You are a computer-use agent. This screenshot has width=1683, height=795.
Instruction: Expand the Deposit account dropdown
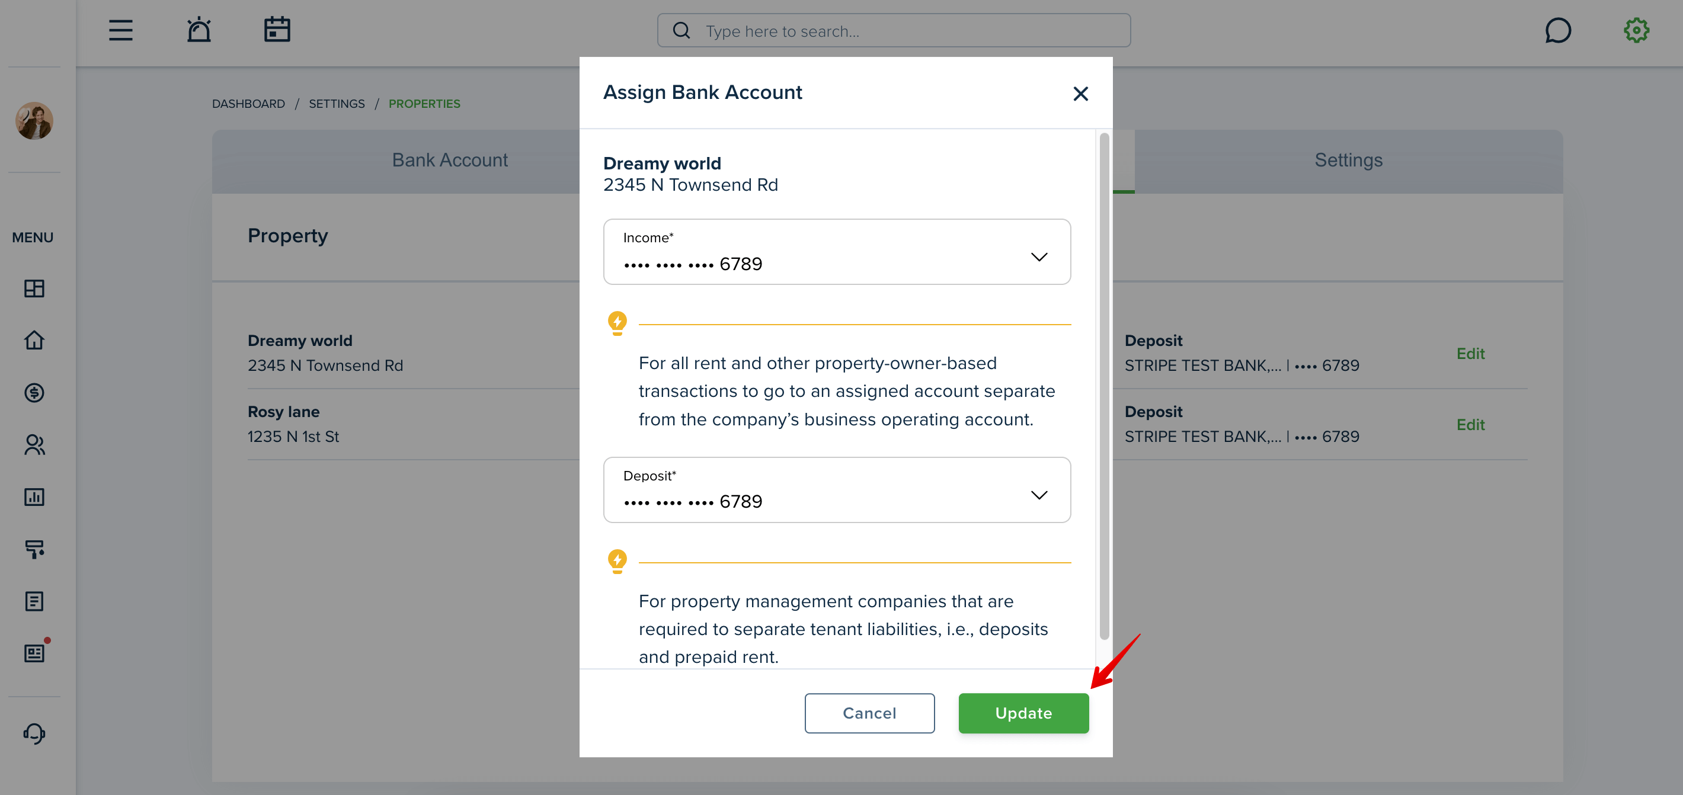[837, 490]
